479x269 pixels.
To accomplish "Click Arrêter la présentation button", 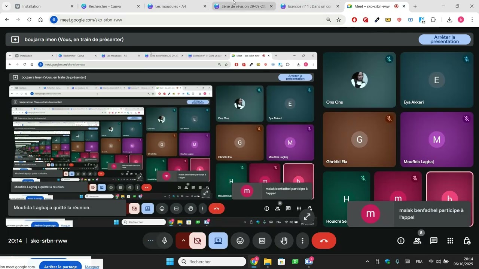I will [445, 40].
